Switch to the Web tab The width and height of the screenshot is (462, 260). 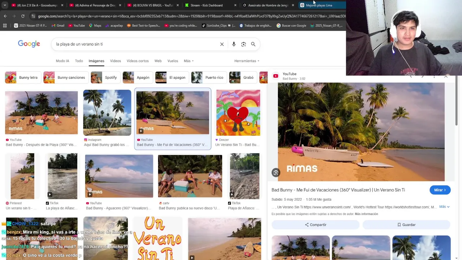[158, 61]
